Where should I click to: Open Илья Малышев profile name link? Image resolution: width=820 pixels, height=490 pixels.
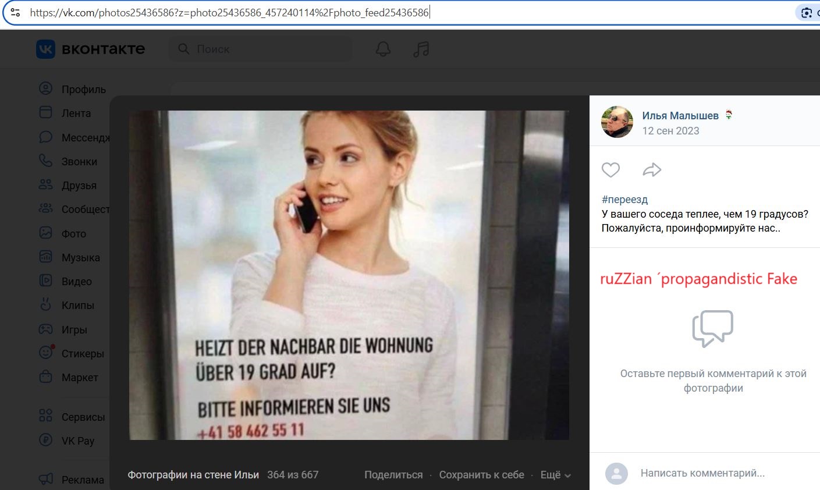pos(680,116)
